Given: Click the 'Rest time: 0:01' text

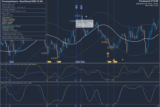Looking at the screenshot, I should (152, 6).
